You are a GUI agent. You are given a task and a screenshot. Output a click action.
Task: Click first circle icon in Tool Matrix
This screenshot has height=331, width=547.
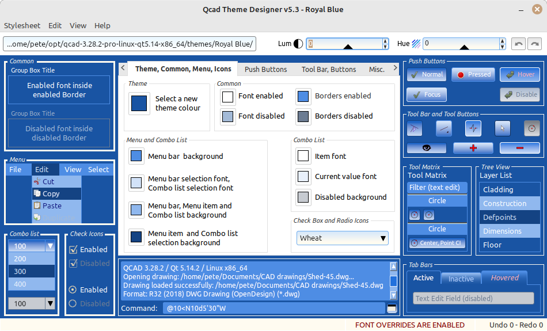[415, 215]
